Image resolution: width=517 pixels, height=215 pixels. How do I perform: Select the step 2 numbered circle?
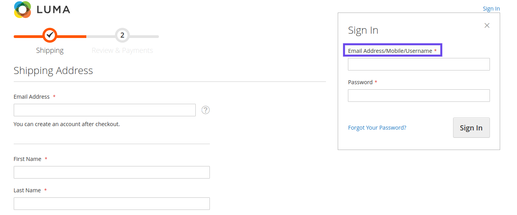(122, 35)
